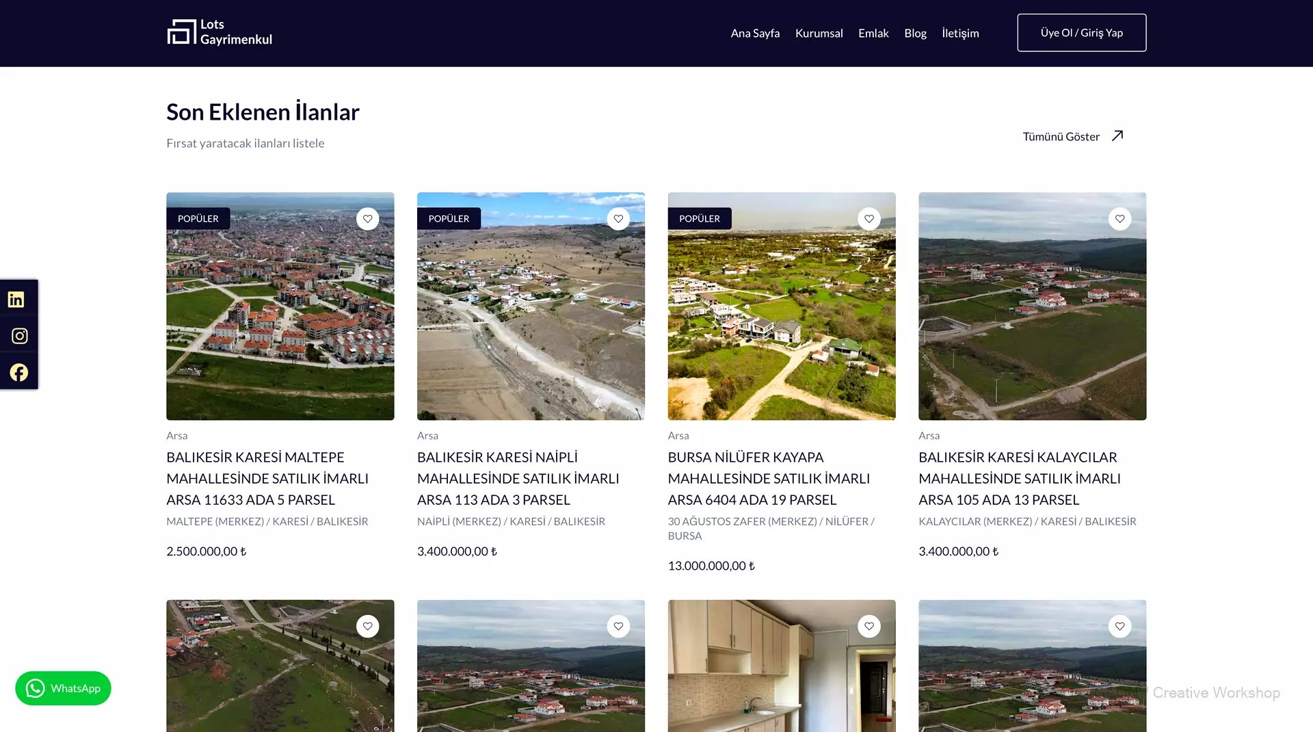
Task: Click the POPÜLER badge on Naipli listing
Action: point(449,218)
